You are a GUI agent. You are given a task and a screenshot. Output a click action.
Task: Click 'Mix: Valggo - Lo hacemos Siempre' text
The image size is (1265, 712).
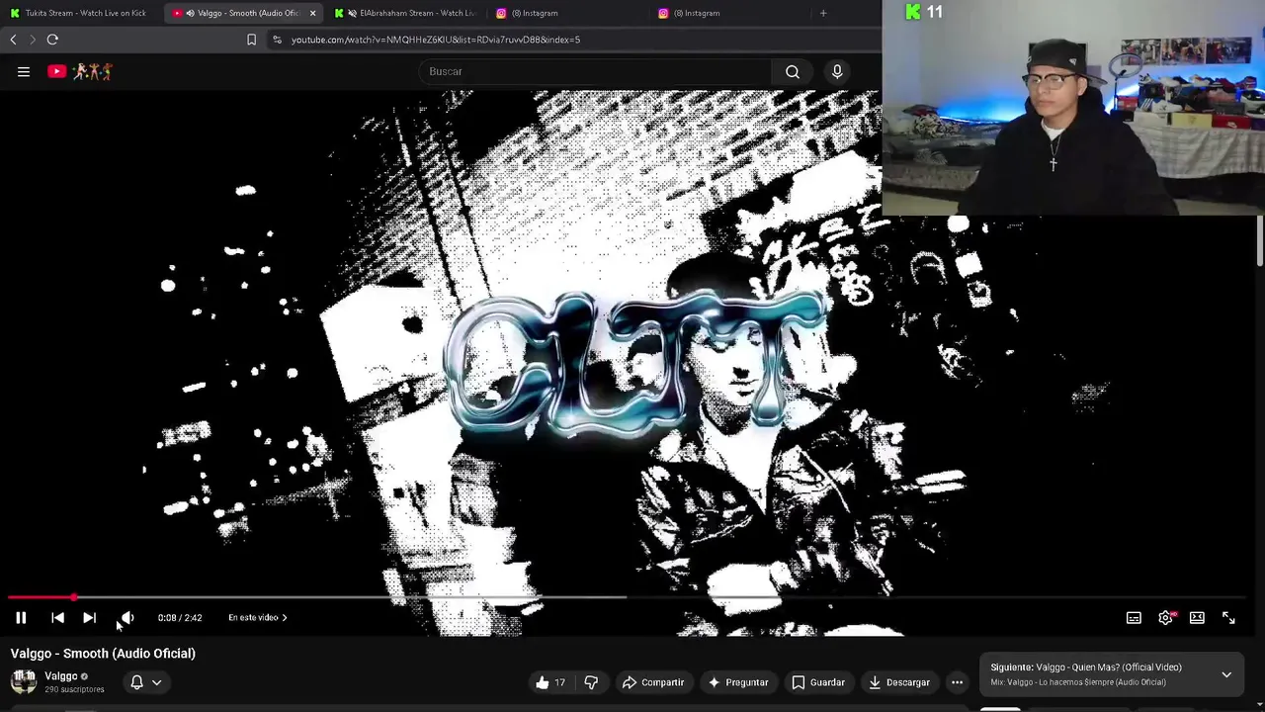click(x=1078, y=682)
